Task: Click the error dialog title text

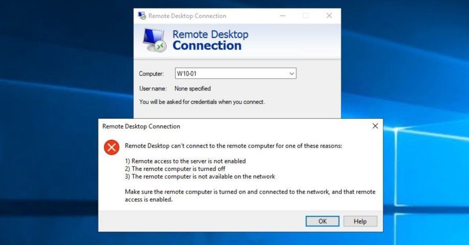Action: (141, 126)
